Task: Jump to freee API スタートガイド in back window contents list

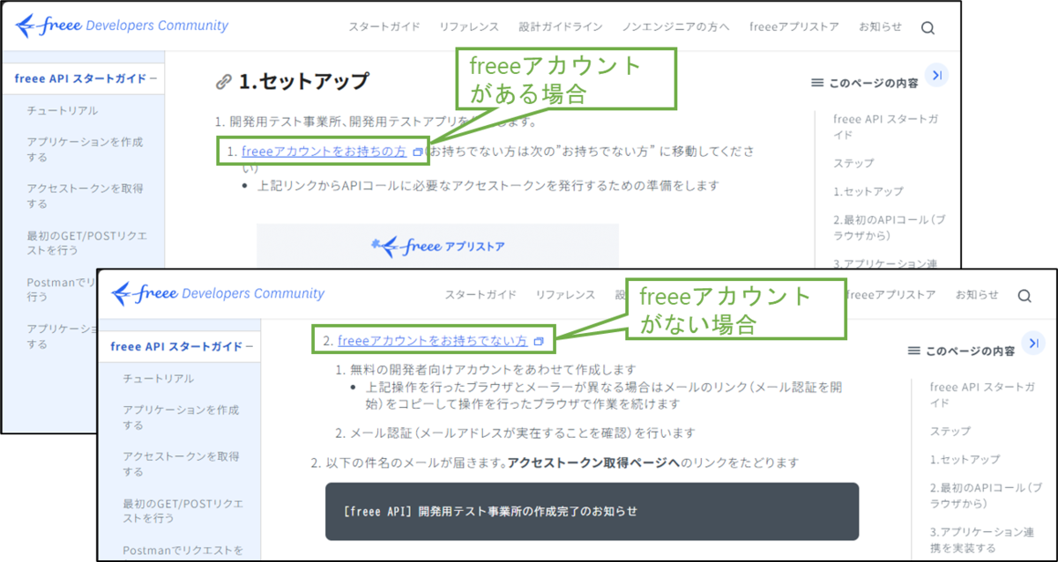Action: coord(886,127)
